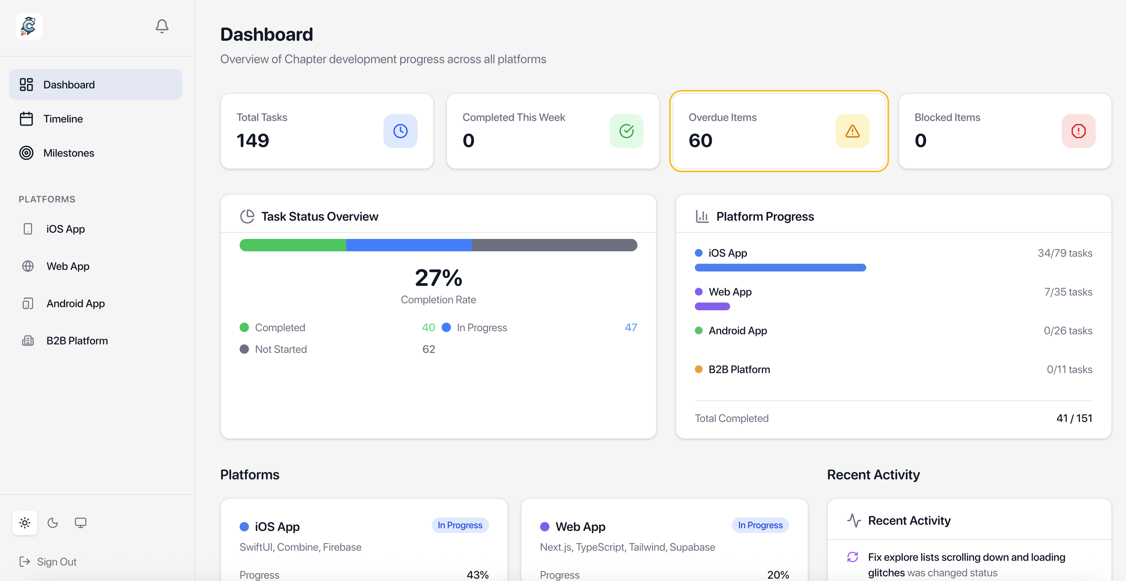This screenshot has height=581, width=1126.
Task: Open the Overdue Items card
Action: coord(779,131)
